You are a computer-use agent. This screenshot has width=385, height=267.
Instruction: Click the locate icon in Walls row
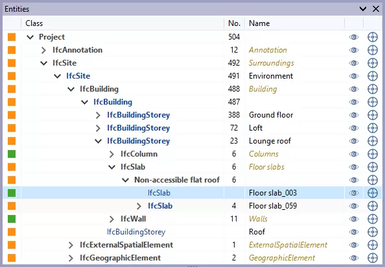pos(373,219)
